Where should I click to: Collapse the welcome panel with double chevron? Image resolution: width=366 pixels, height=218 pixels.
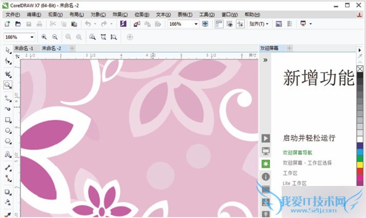click(265, 60)
